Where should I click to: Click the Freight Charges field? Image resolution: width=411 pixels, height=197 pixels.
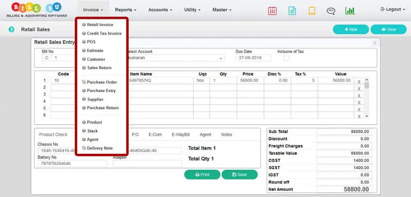click(344, 146)
